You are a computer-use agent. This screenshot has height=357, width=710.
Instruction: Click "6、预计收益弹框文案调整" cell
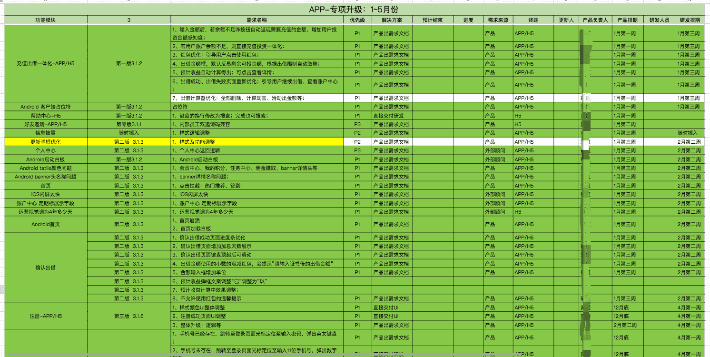click(x=257, y=281)
